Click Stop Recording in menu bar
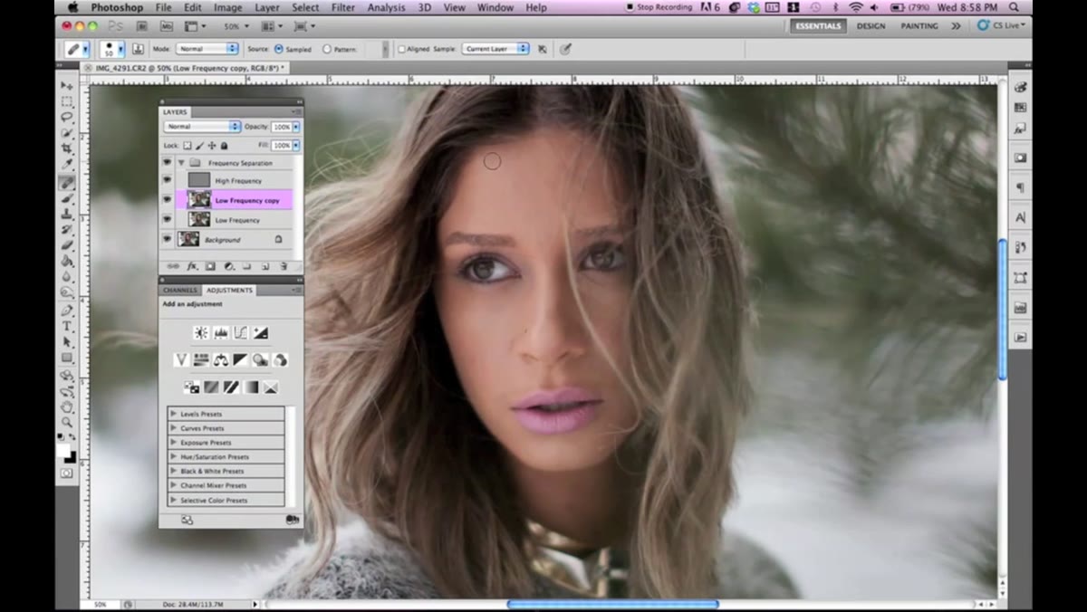Image resolution: width=1087 pixels, height=612 pixels. (x=659, y=7)
